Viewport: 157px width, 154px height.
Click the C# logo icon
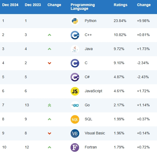(75, 77)
